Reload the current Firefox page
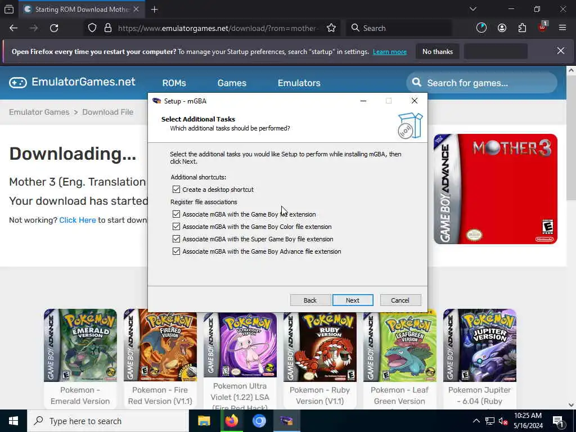The width and height of the screenshot is (576, 432). click(54, 28)
